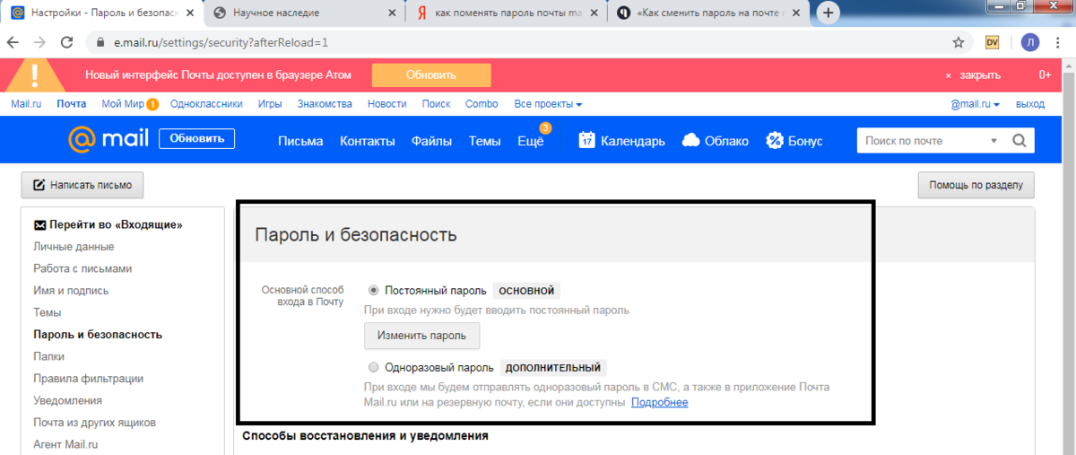Viewport: 1076px width, 455px height.
Task: Open the user profile avatar icon
Action: [1030, 42]
